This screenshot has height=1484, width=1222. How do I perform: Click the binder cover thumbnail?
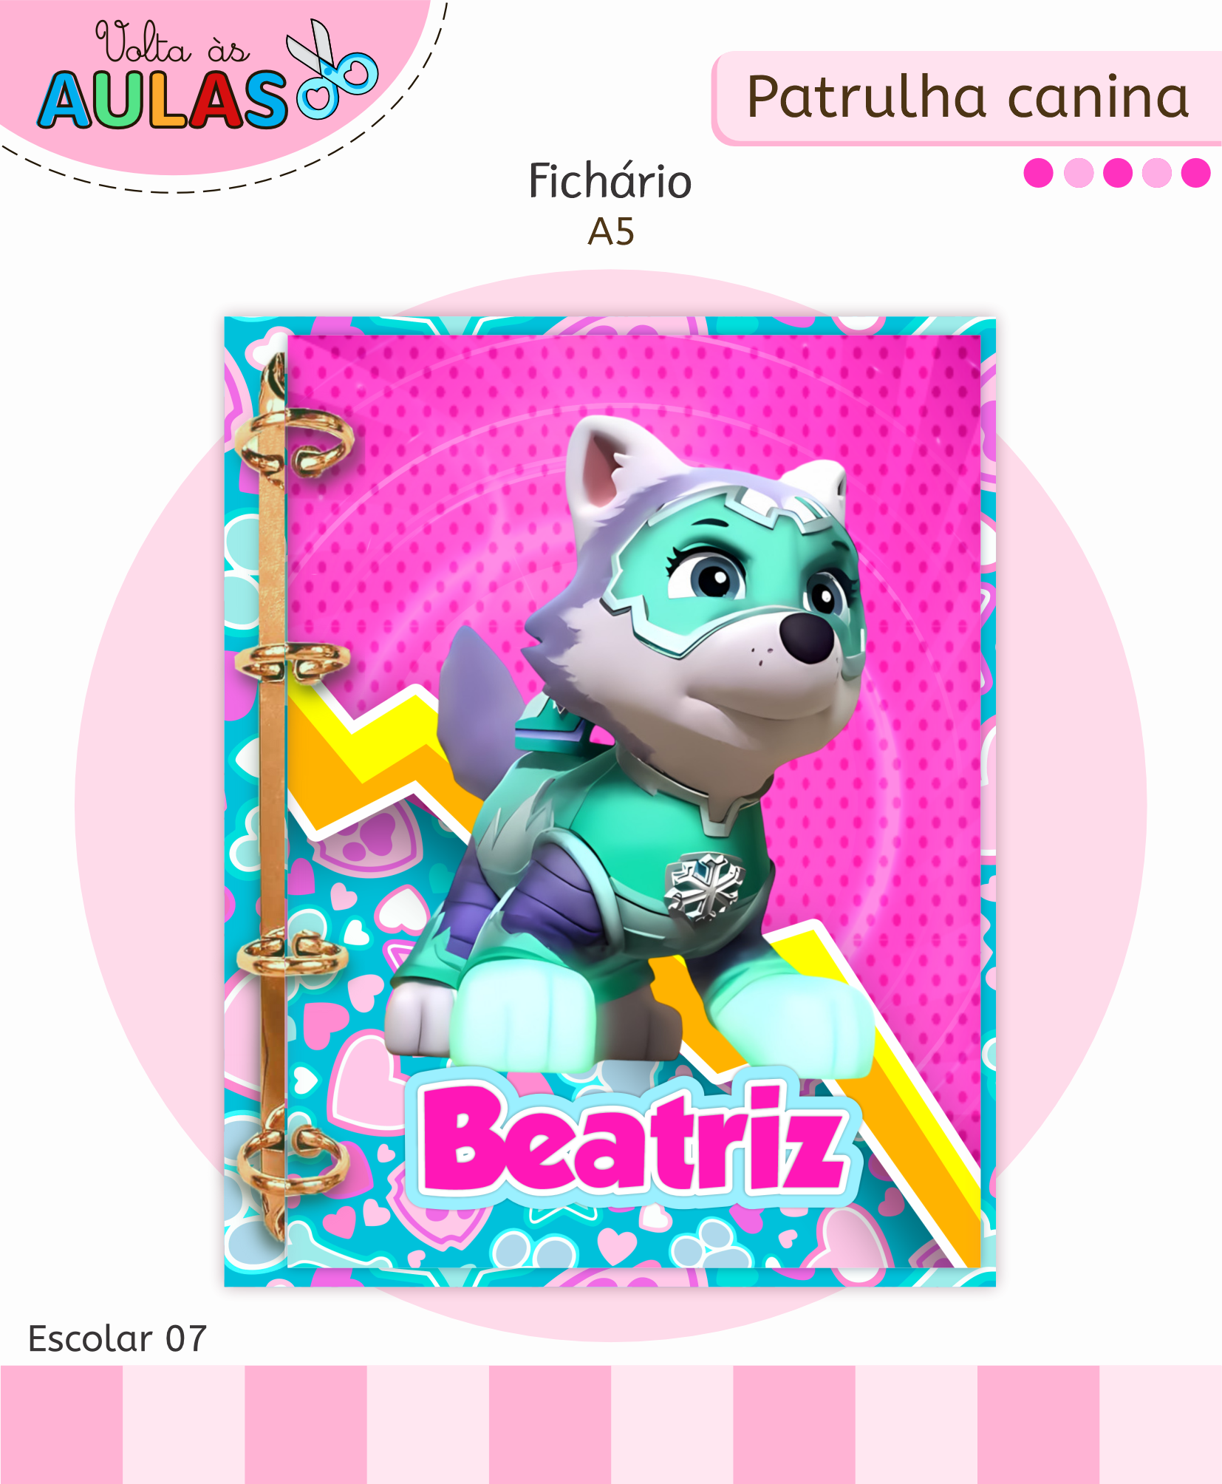[x=610, y=802]
